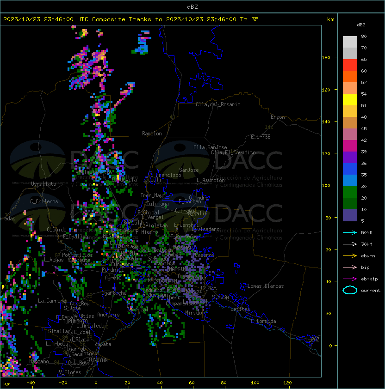The width and height of the screenshot is (385, 389).
Task: Click the 'Potrerillos' map label
Action: coord(77,255)
